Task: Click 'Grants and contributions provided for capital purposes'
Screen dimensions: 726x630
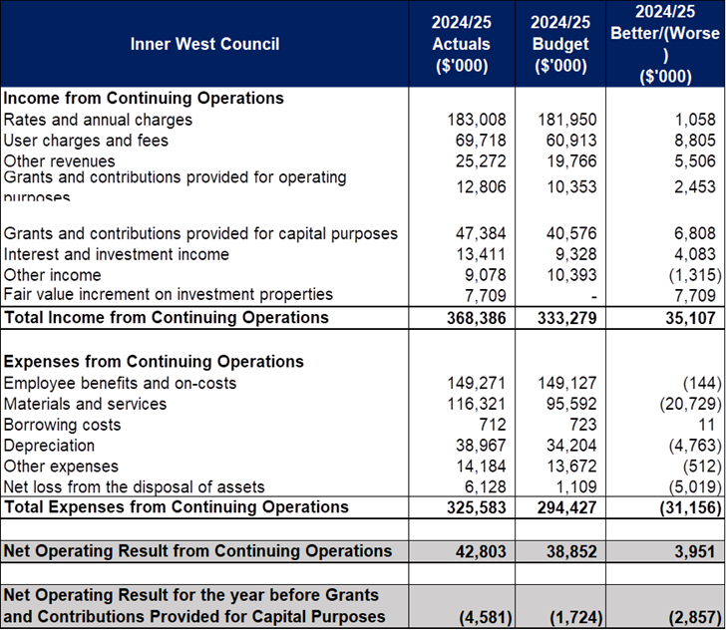Action: point(200,234)
